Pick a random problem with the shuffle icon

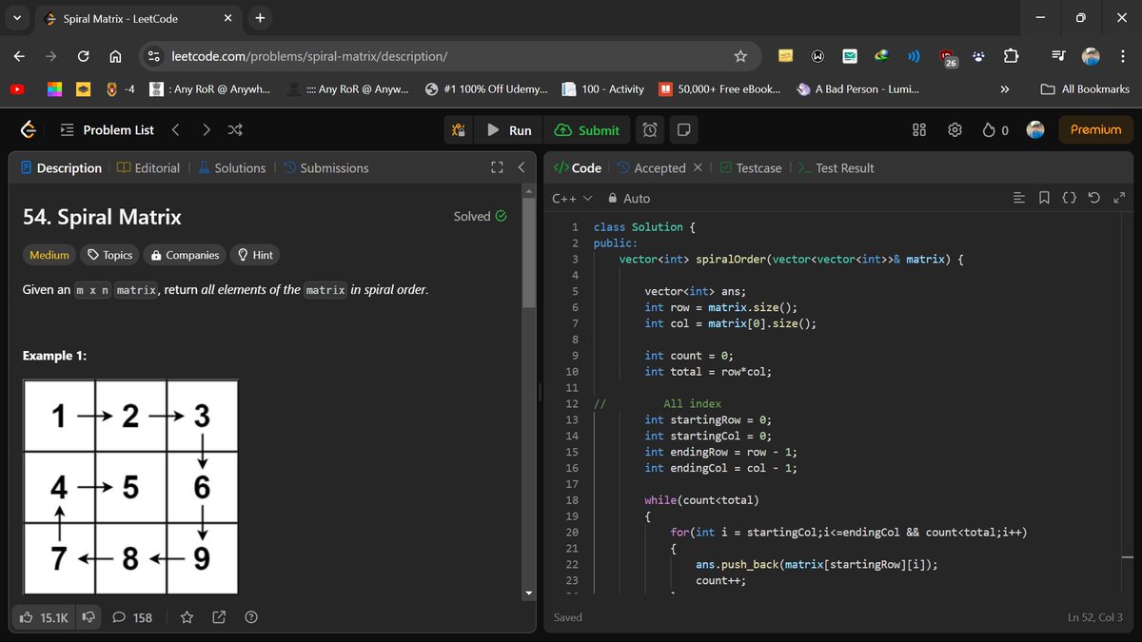pos(236,129)
